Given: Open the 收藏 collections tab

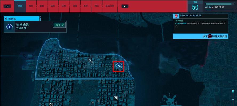Looking at the screenshot, I should point(75,6).
